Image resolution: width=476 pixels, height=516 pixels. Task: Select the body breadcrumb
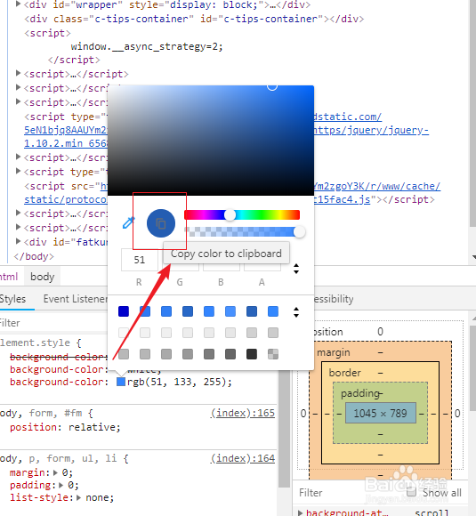pos(42,277)
